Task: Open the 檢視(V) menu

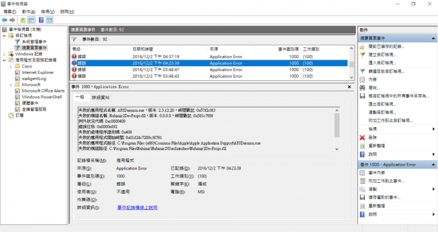Action: [x=47, y=12]
